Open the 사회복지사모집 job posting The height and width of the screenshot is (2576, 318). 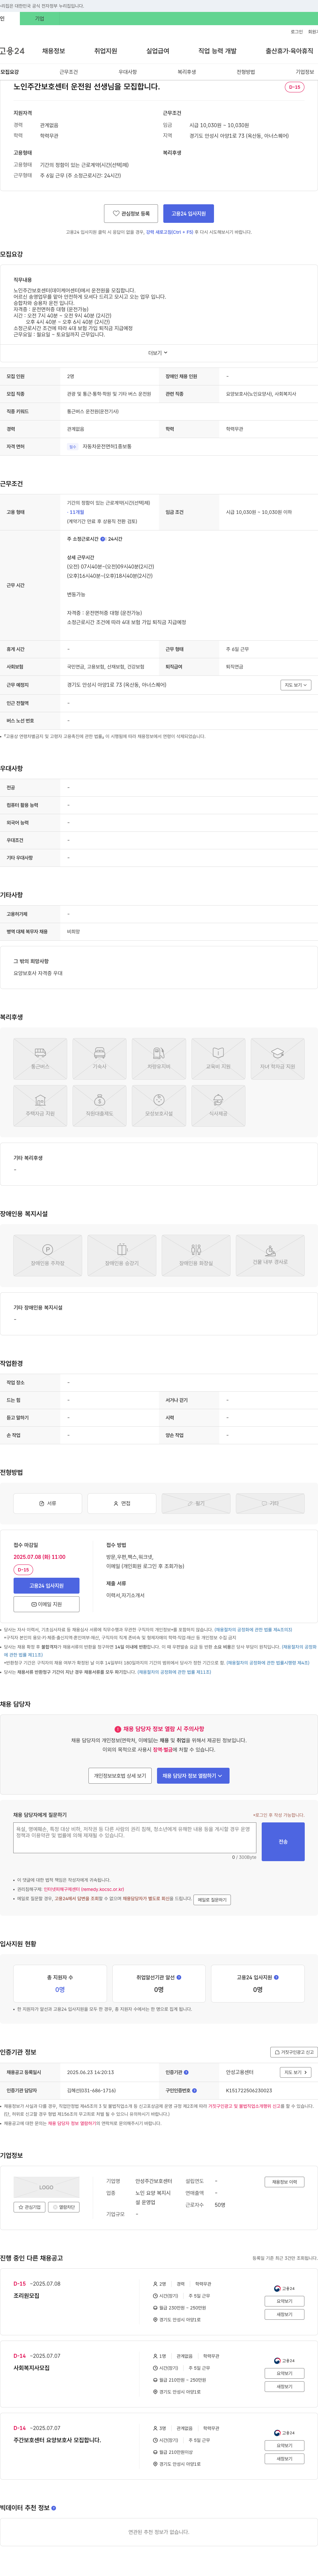(x=31, y=2368)
